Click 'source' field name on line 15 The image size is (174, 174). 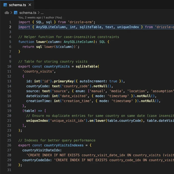pyautogui.click(x=32, y=91)
